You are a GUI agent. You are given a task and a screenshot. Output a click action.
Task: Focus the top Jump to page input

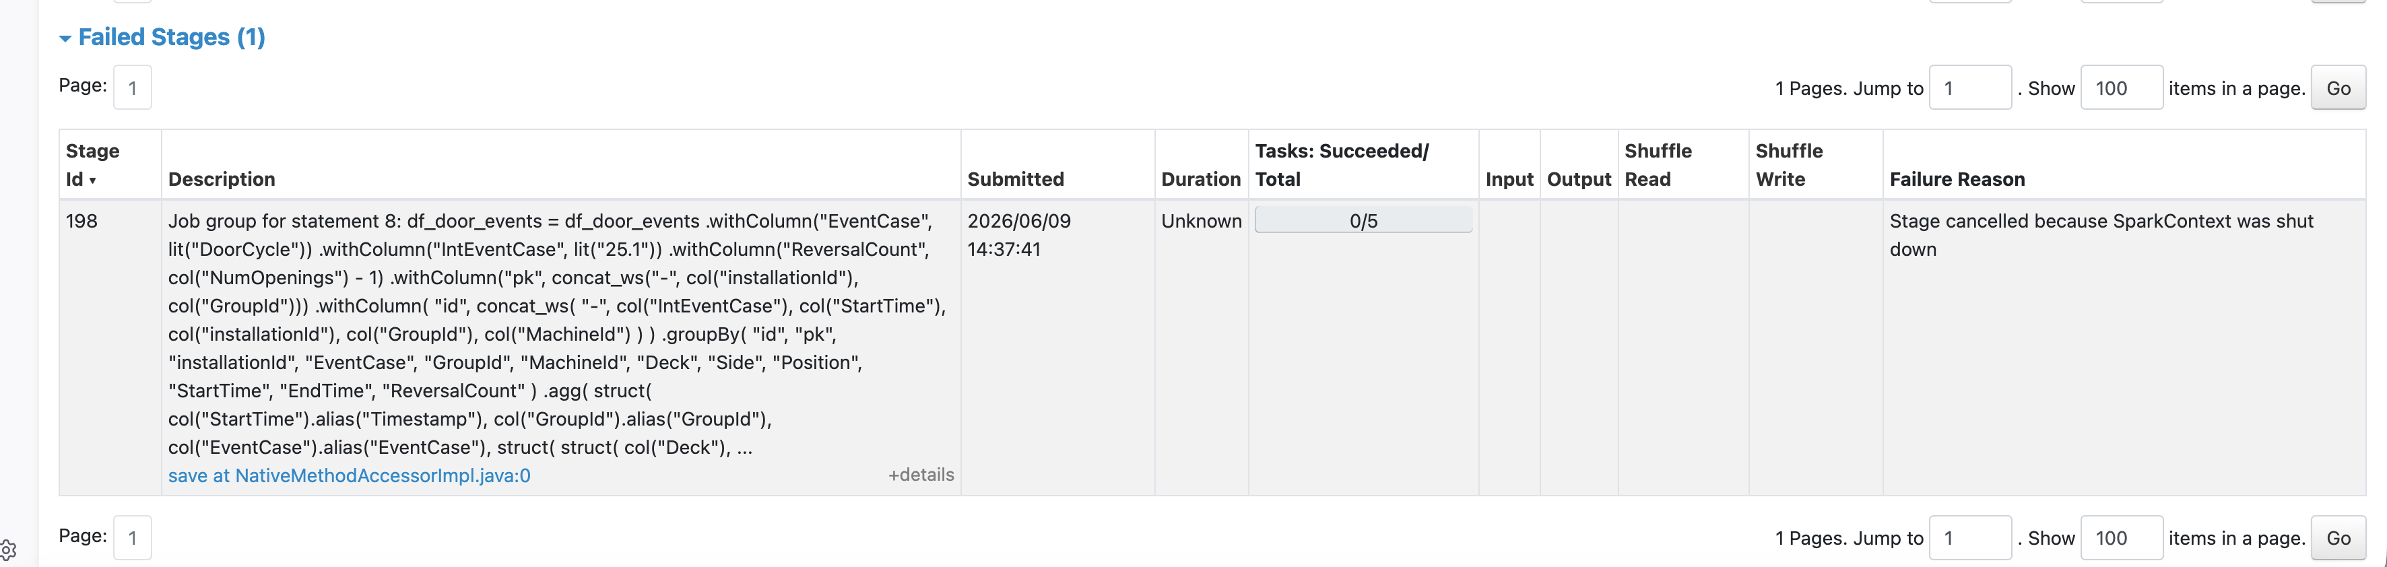click(1970, 88)
